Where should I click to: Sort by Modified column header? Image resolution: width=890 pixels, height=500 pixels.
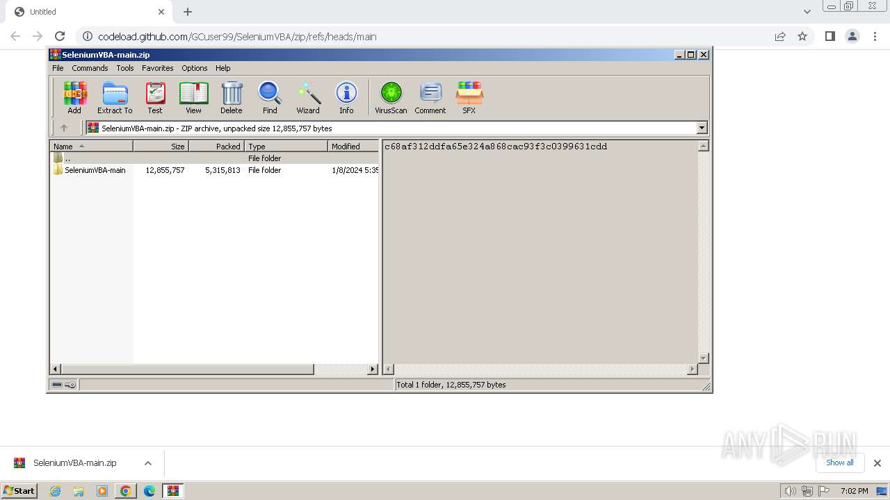[353, 146]
